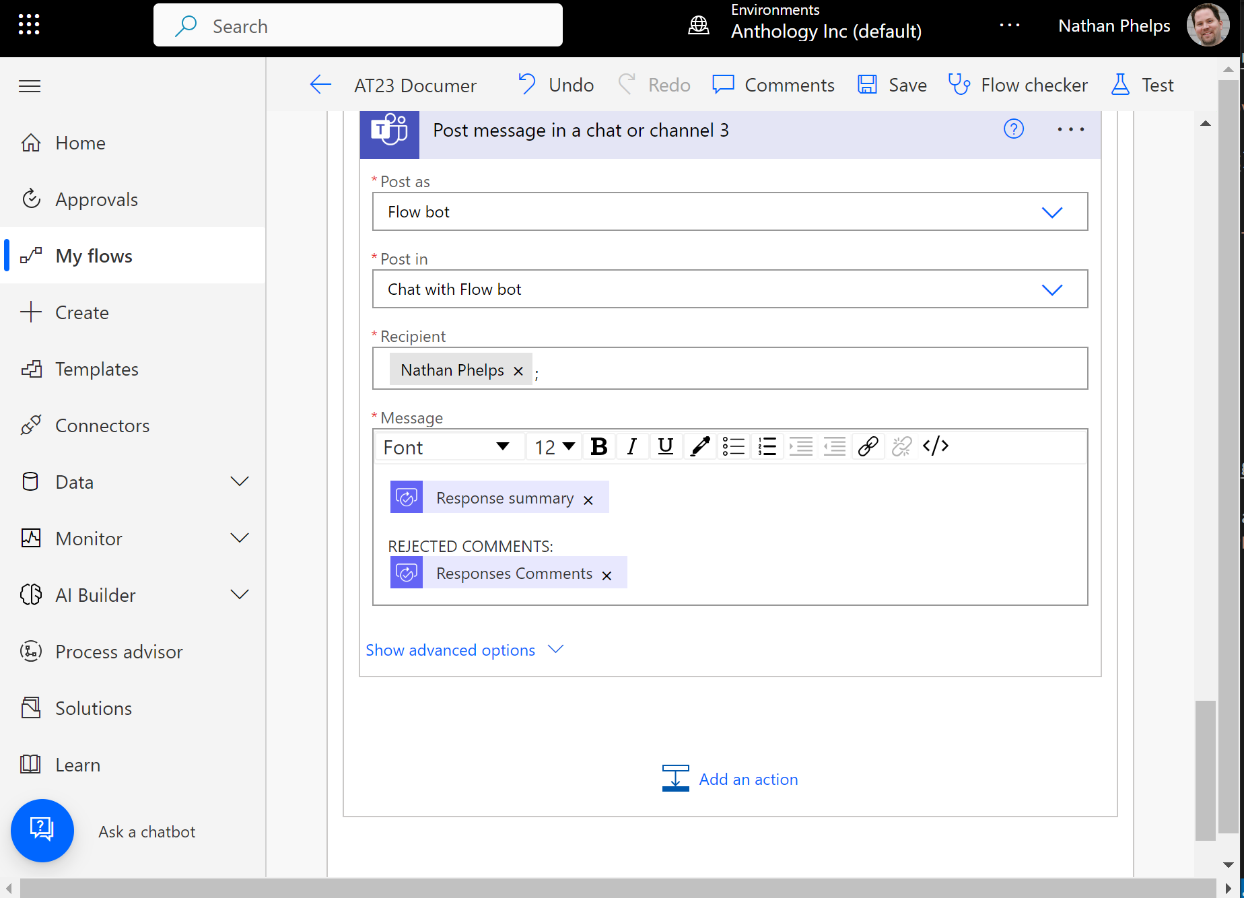Click the Redo button
The width and height of the screenshot is (1244, 898).
point(654,85)
